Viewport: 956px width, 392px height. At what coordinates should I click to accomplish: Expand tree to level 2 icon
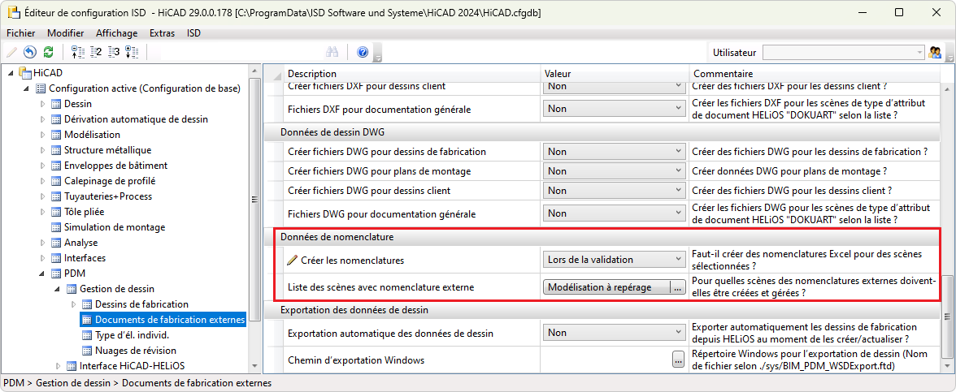pos(96,52)
